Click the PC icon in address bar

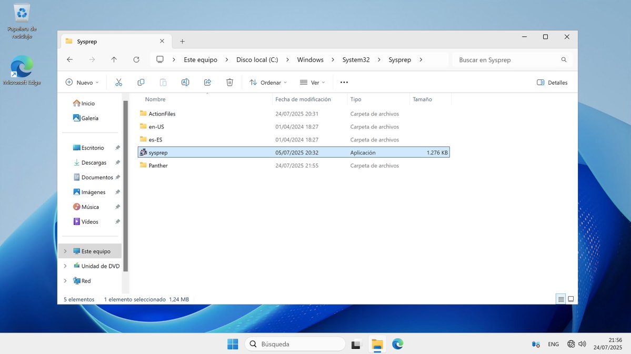tap(160, 59)
